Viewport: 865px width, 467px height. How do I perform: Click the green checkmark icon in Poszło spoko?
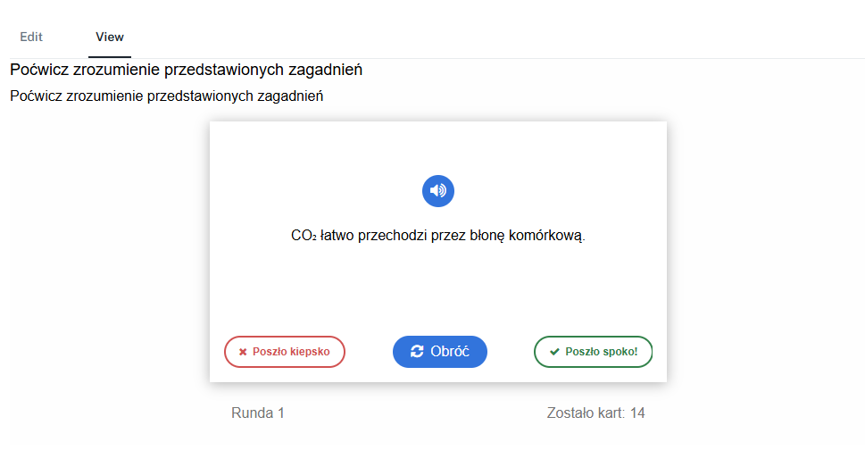click(x=554, y=352)
